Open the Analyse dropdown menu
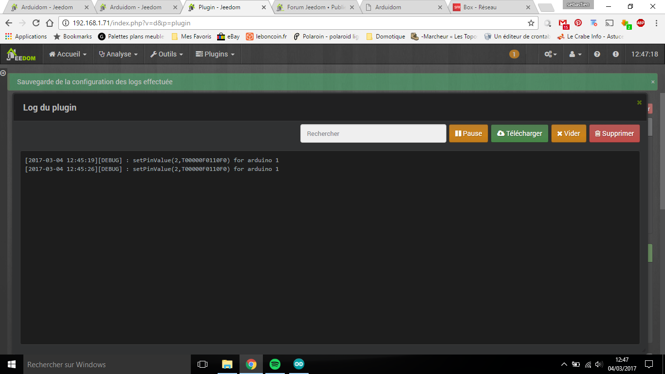 click(x=118, y=54)
